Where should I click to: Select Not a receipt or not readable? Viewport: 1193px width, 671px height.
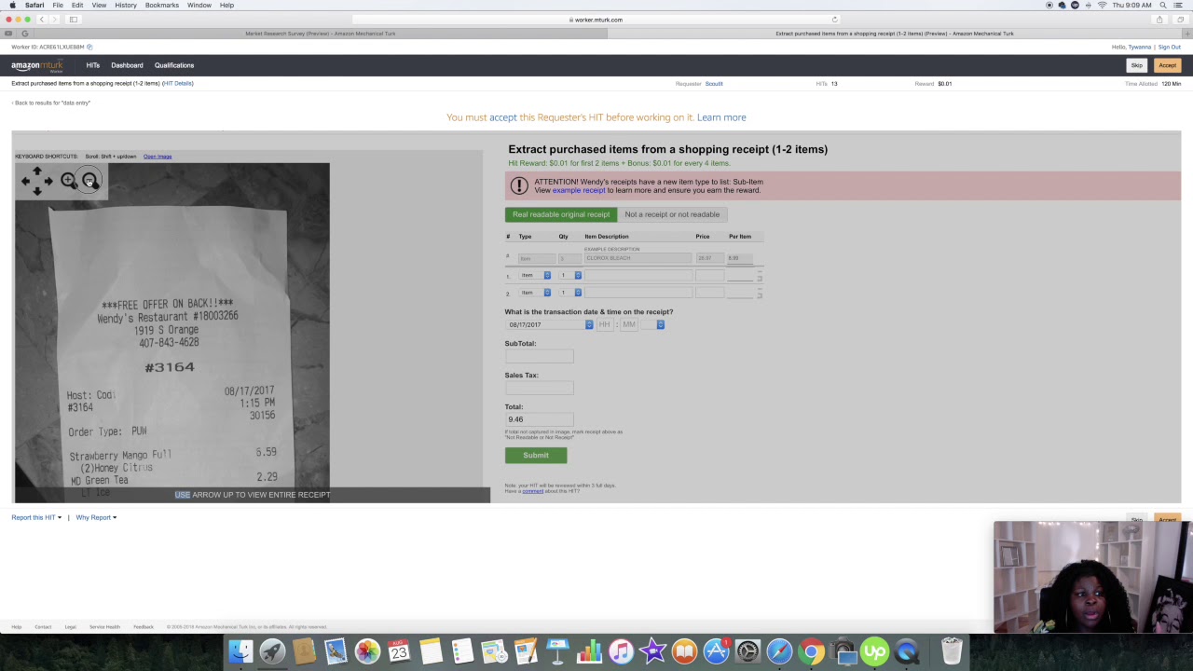(672, 214)
